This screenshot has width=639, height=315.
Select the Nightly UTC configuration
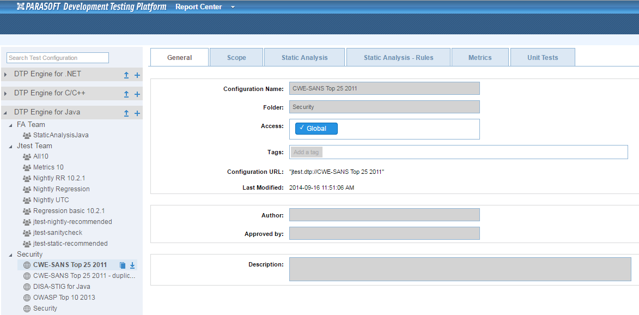tap(51, 200)
